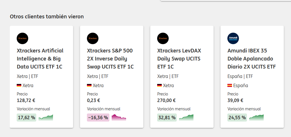Open Amundi IBEX 35 Doble Apalancado title
Image resolution: width=291 pixels, height=137 pixels.
pyautogui.click(x=252, y=58)
